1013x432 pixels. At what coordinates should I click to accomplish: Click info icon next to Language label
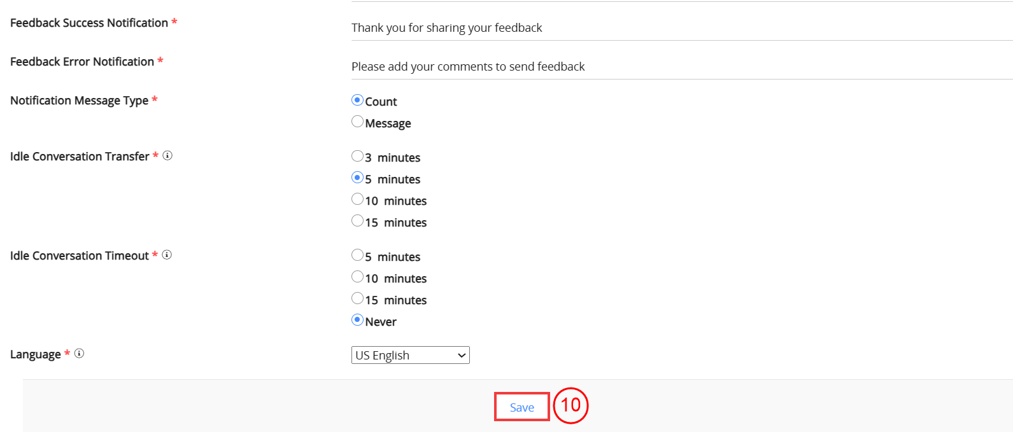(79, 353)
